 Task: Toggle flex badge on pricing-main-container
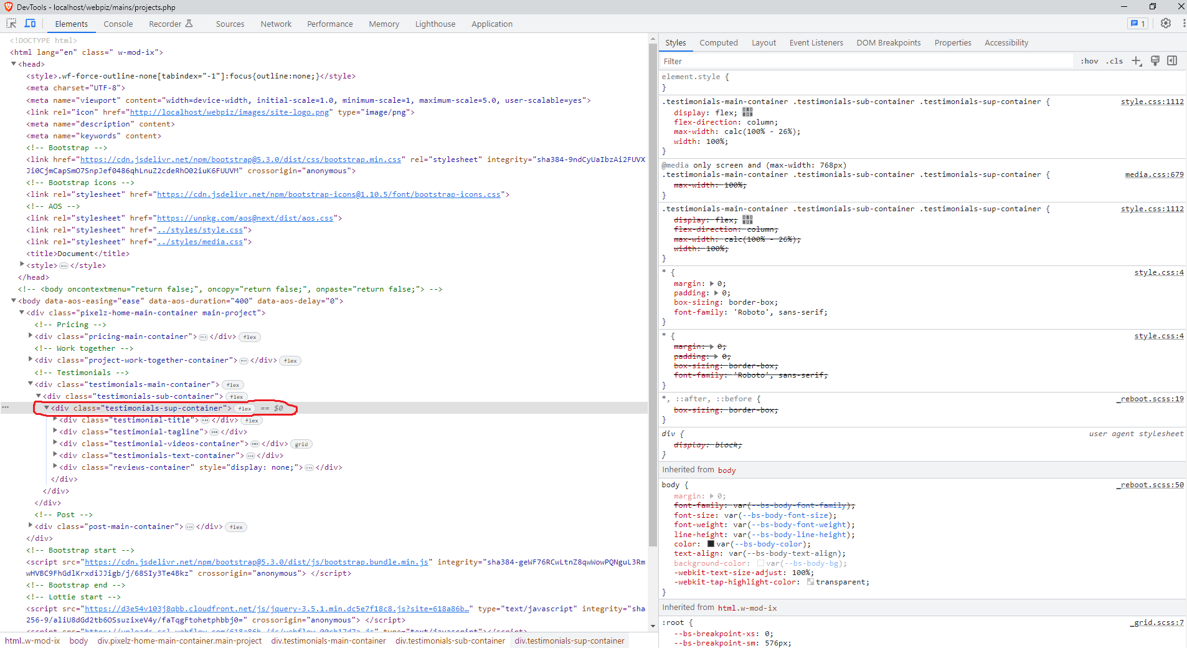(250, 337)
